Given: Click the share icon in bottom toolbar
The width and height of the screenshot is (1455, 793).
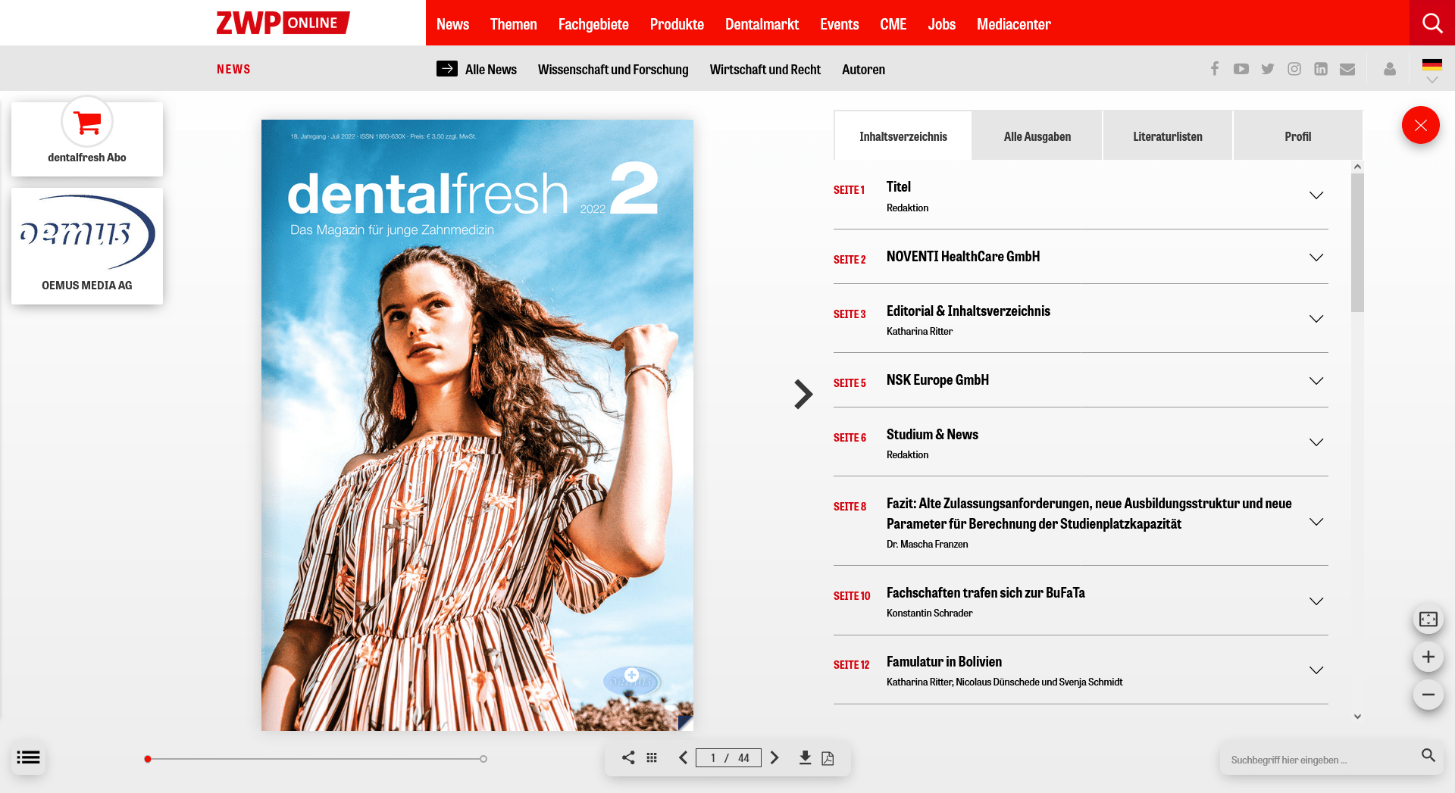Looking at the screenshot, I should [628, 757].
